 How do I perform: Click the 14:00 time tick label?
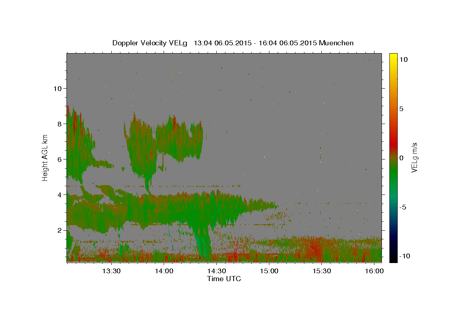click(164, 271)
